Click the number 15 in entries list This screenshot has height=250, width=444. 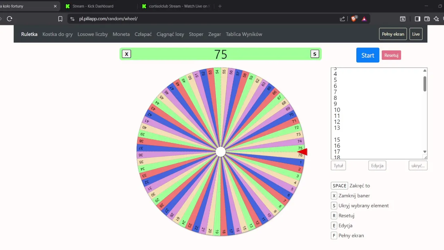point(337,140)
